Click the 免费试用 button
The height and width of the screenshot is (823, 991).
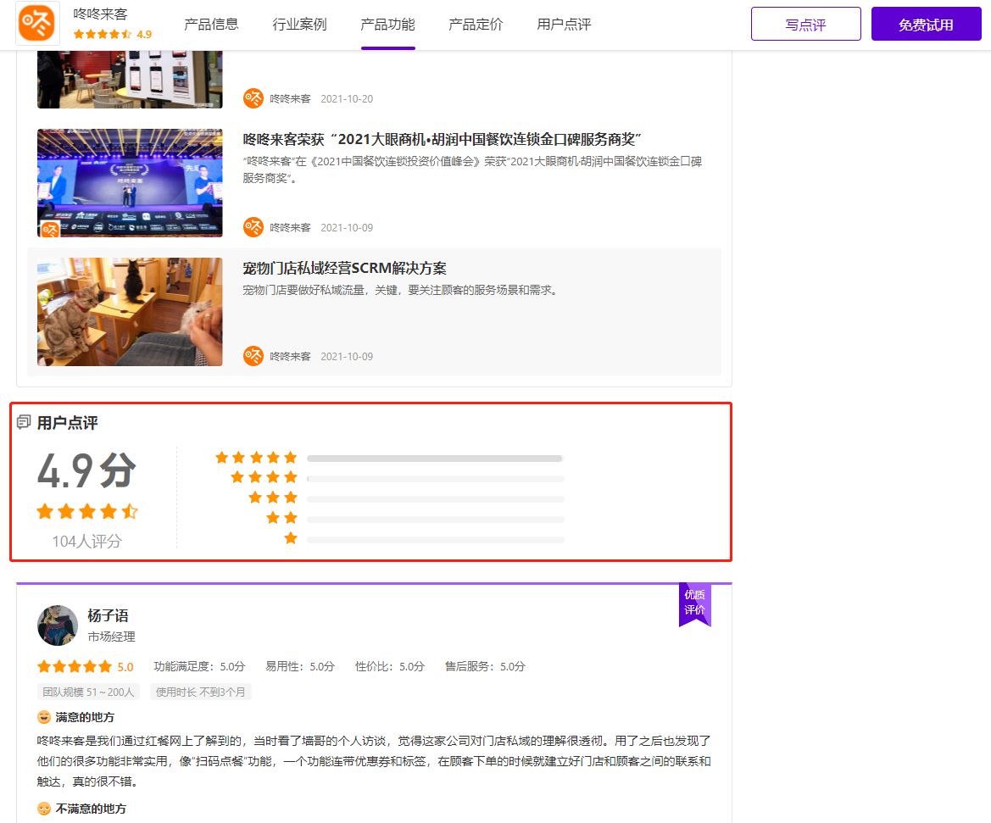(x=926, y=24)
